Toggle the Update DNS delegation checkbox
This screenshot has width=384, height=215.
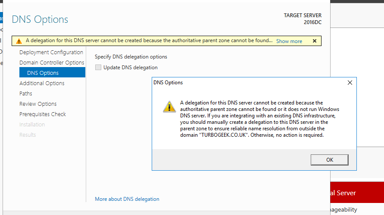tap(98, 68)
